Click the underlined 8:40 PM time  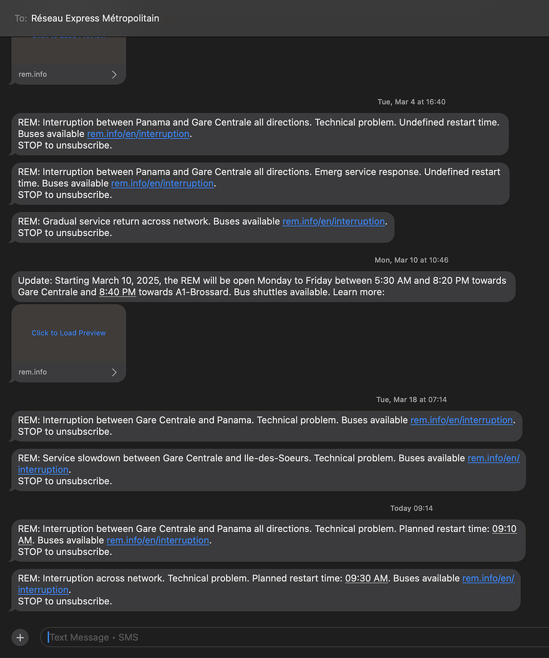117,292
